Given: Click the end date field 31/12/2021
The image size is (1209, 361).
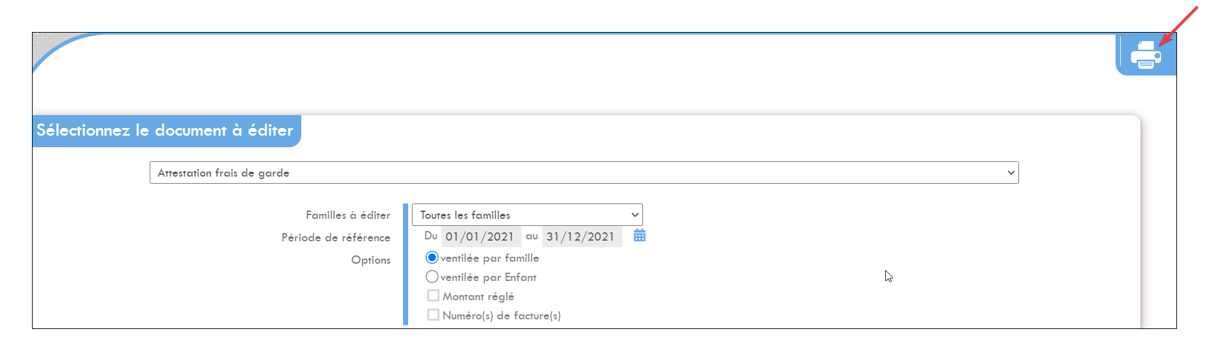Looking at the screenshot, I should pyautogui.click(x=581, y=237).
